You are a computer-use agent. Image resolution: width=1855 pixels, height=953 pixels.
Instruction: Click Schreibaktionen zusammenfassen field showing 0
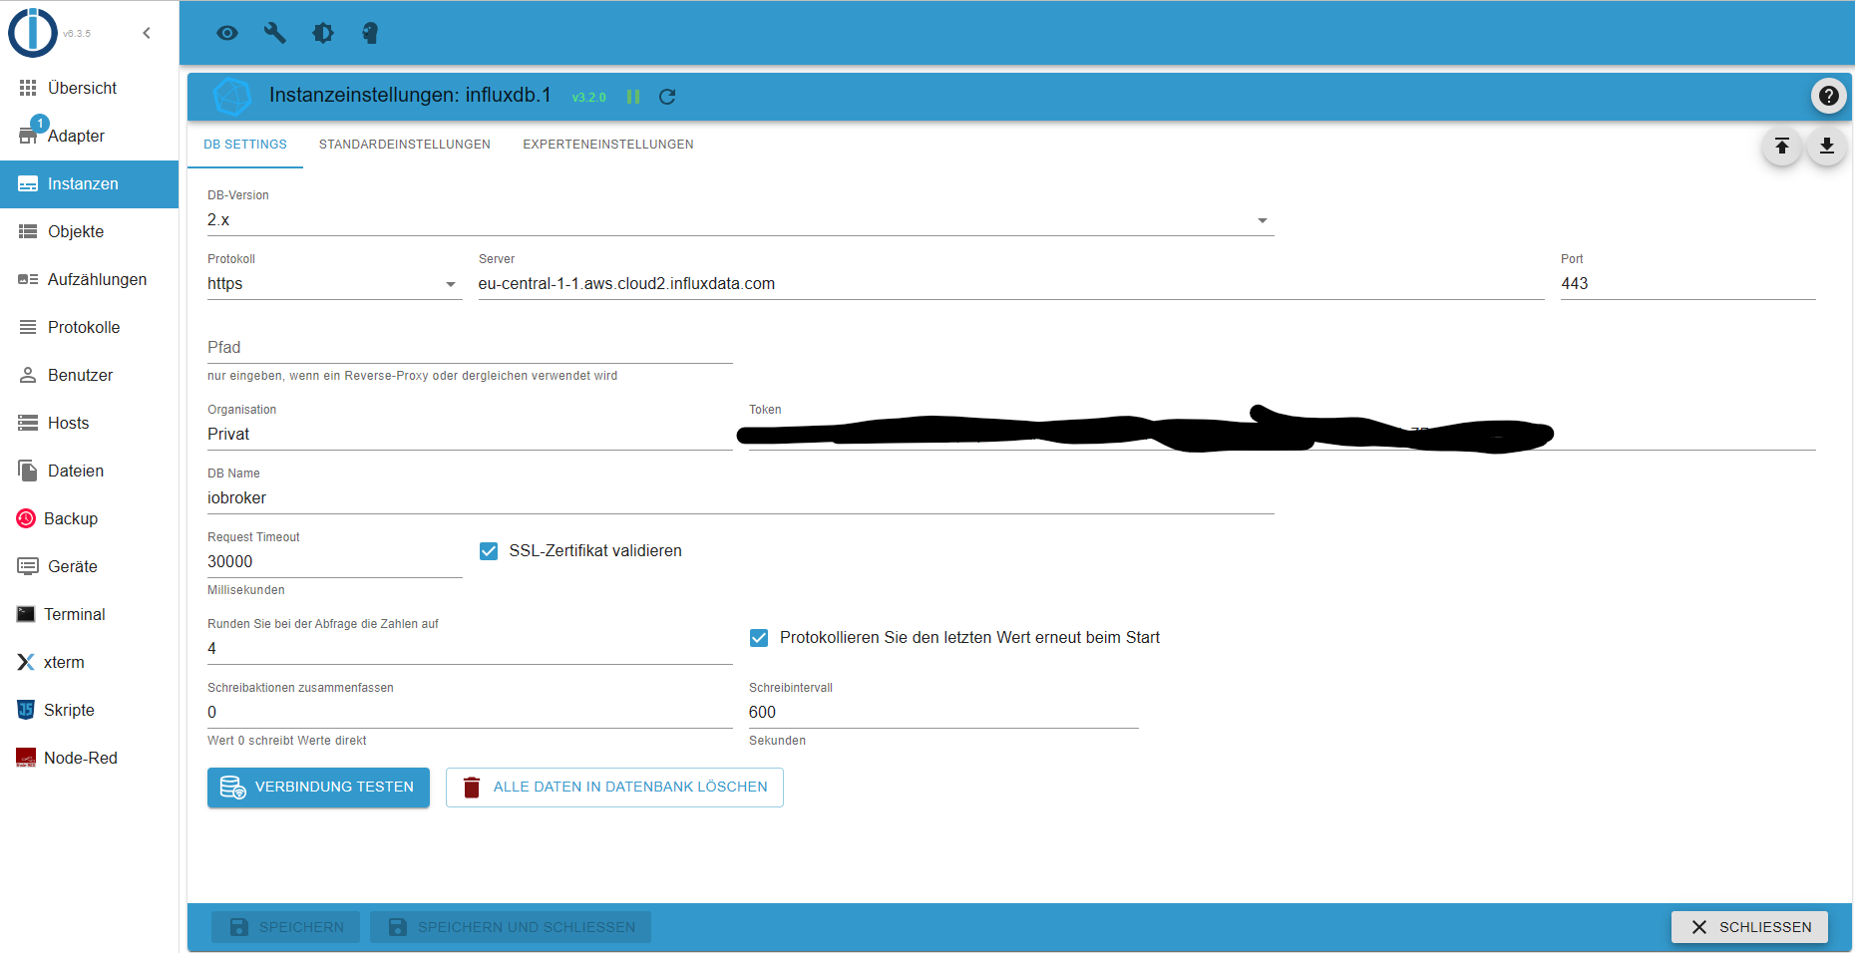pos(470,713)
